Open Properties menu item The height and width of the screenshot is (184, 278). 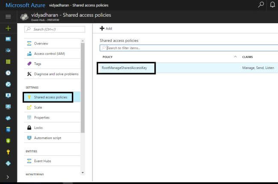(x=52, y=118)
